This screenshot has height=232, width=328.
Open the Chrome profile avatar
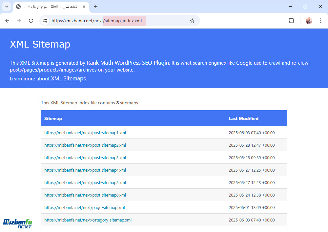(x=309, y=21)
